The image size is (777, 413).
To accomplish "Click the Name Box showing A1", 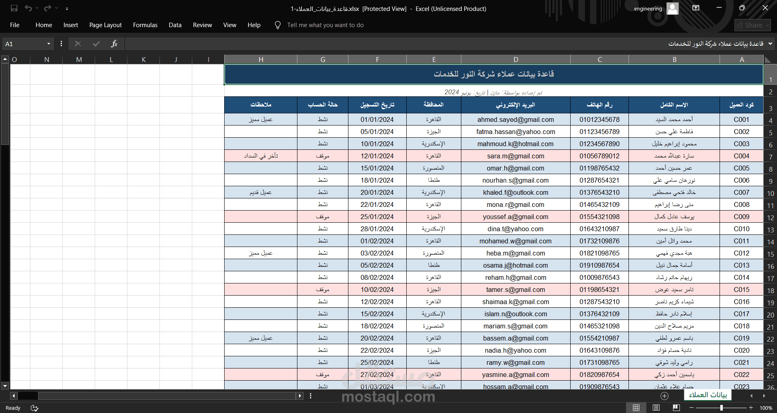I will pos(23,44).
